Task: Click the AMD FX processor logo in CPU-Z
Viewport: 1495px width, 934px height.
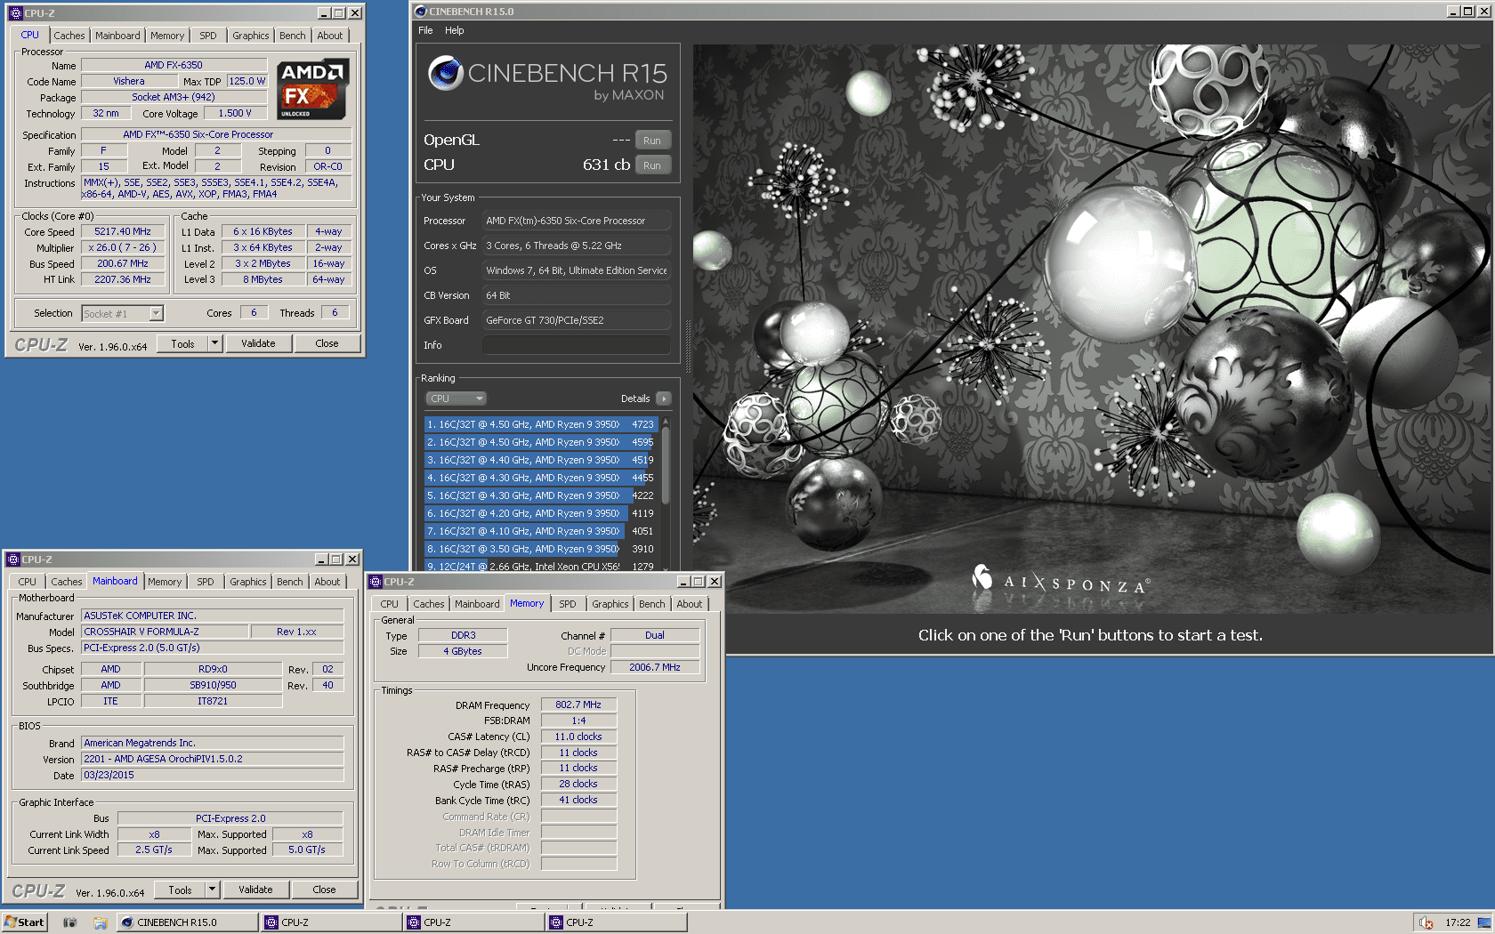Action: click(x=311, y=90)
